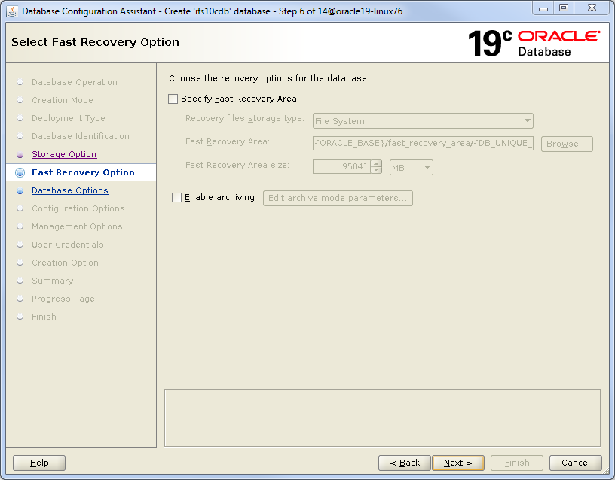Image resolution: width=615 pixels, height=480 pixels.
Task: Open the Recovery files storage type dropdown
Action: [423, 121]
